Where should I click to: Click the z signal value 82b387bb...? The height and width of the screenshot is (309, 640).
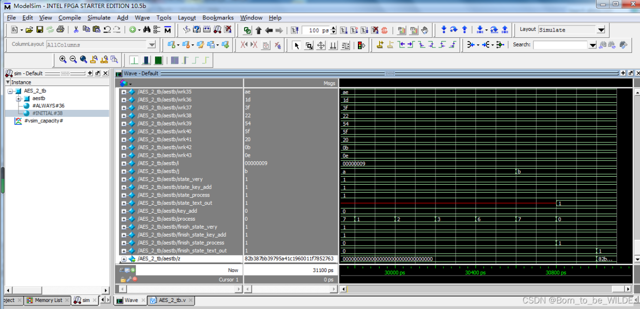click(x=288, y=259)
